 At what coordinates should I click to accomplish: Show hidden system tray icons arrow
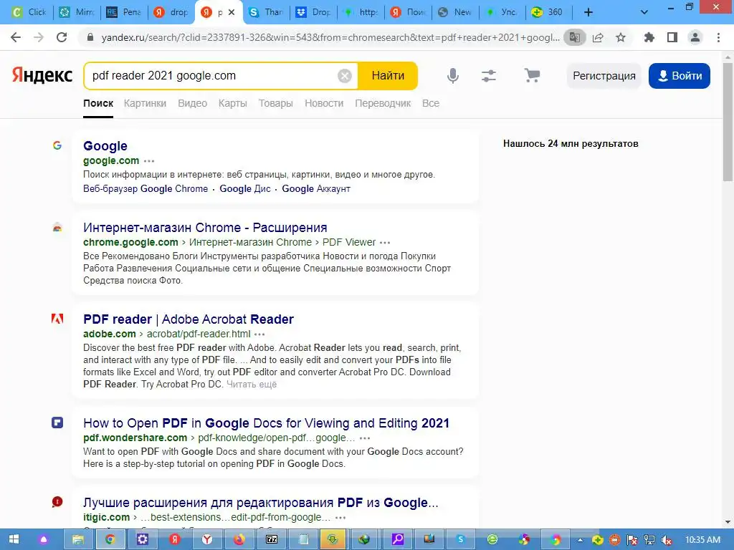[580, 540]
